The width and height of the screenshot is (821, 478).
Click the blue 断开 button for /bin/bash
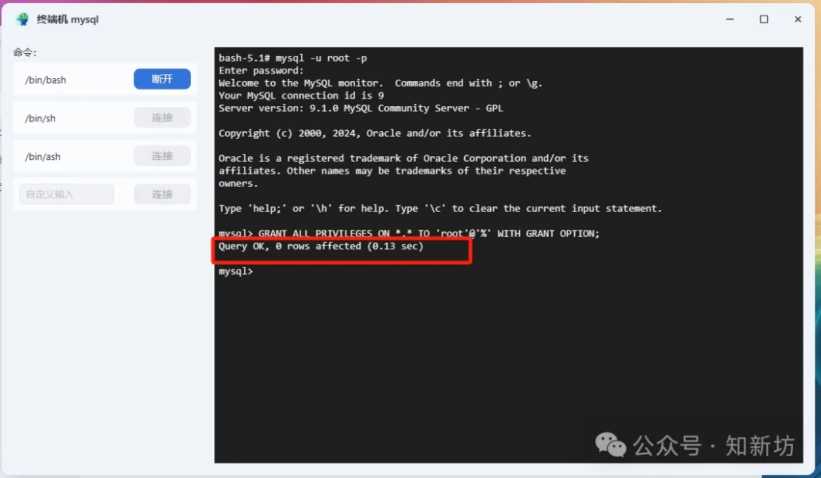(x=163, y=79)
